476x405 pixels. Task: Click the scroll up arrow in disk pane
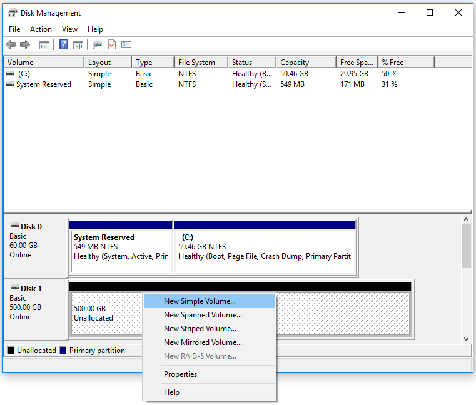point(466,219)
